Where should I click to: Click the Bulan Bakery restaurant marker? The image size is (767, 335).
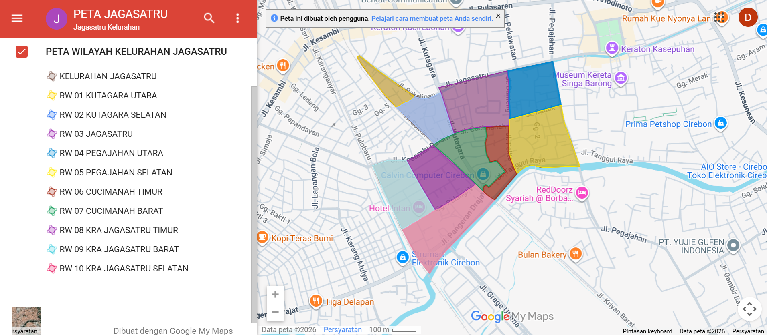point(576,253)
